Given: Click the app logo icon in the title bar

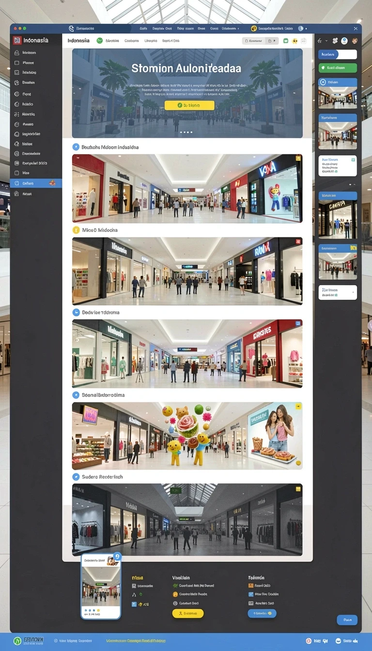Looking at the screenshot, I should (71, 29).
